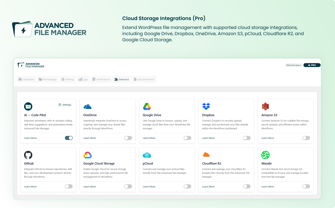Image resolution: width=335 pixels, height=208 pixels.
Task: Click the Amazon S3 card title
Action: (x=269, y=115)
